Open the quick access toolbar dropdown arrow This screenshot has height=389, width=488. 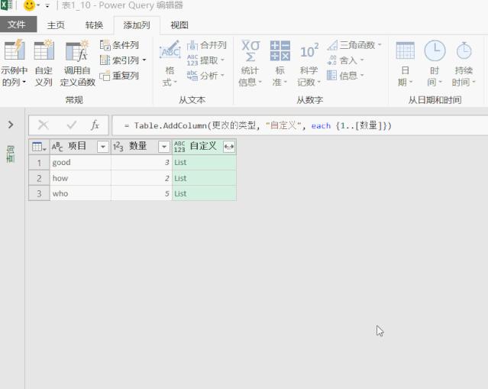pos(47,5)
